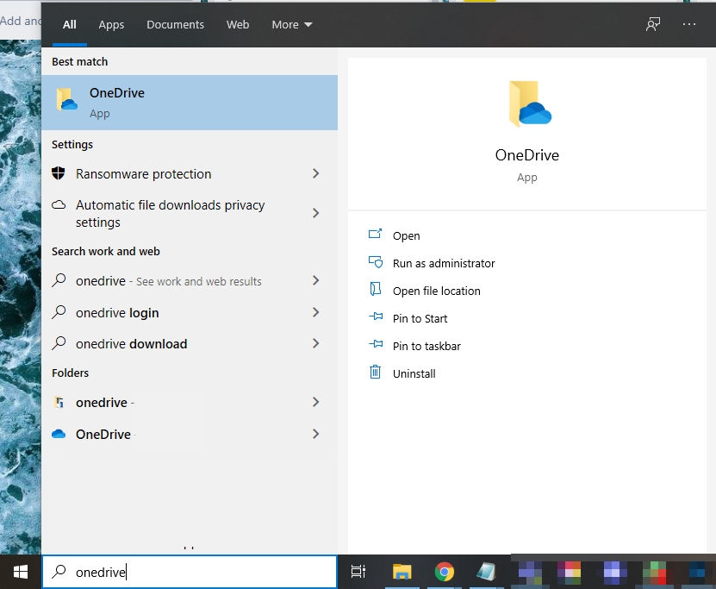
Task: Click the large OneDrive icon in preview pane
Action: [x=530, y=103]
